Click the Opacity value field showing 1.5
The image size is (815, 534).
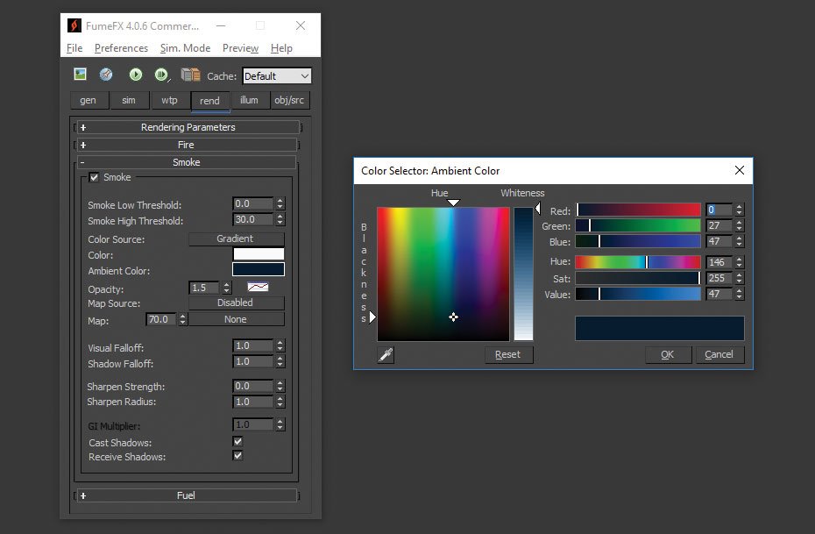pyautogui.click(x=205, y=288)
